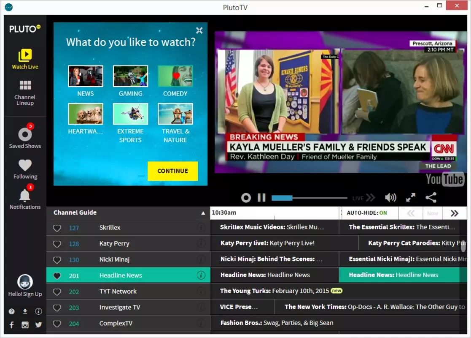Collapse the Channel Guide with the triangle
Image resolution: width=471 pixels, height=338 pixels.
coord(203,213)
